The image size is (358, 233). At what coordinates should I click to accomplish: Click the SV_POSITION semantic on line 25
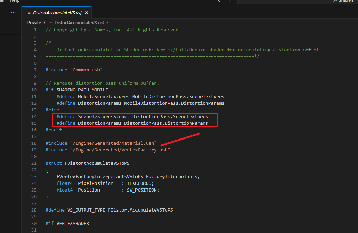point(143,190)
